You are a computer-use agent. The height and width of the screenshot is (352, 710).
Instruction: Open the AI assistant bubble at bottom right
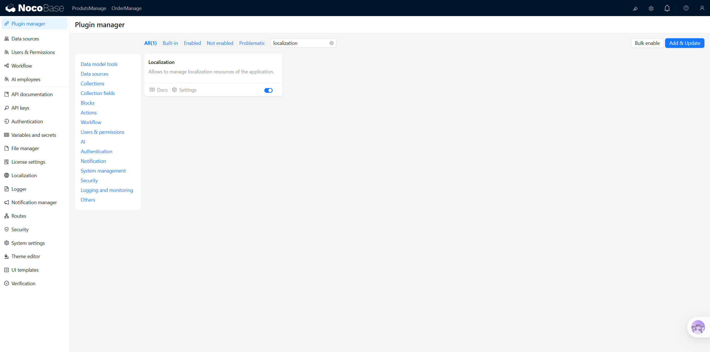pyautogui.click(x=698, y=327)
